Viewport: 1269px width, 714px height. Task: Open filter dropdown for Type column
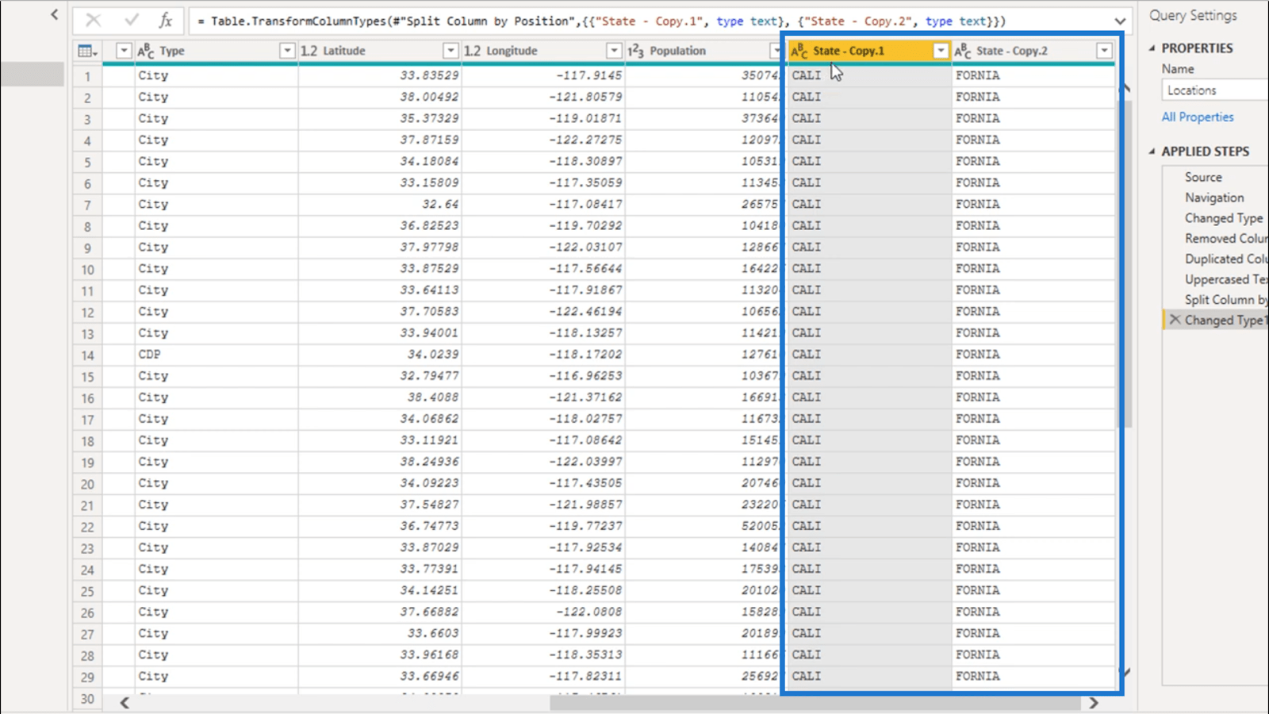(287, 51)
